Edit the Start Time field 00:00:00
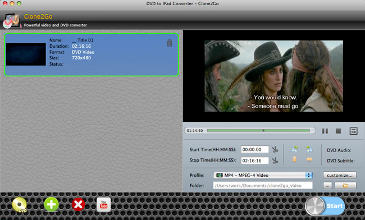365x220 pixels. (x=255, y=149)
